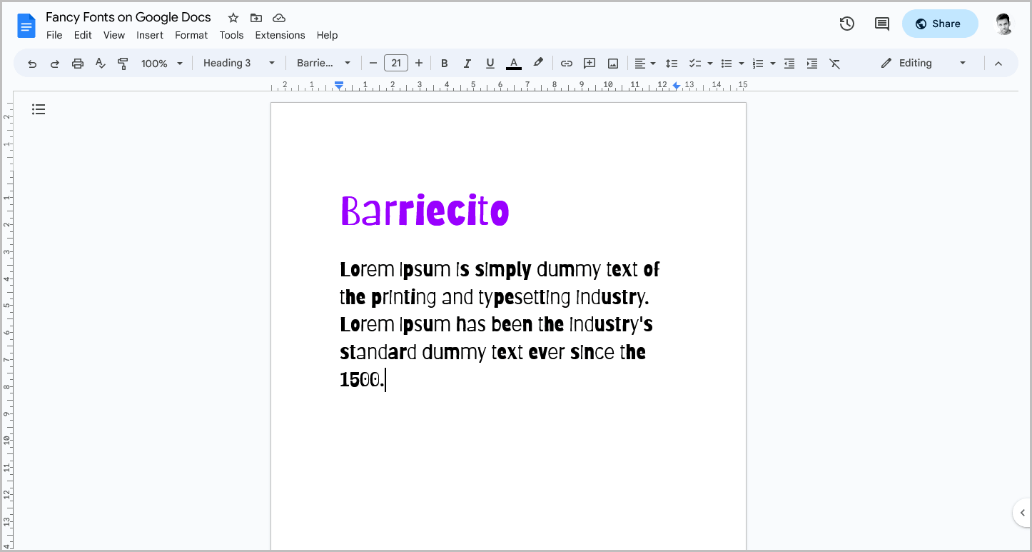Toggle bold formatting

coord(444,63)
